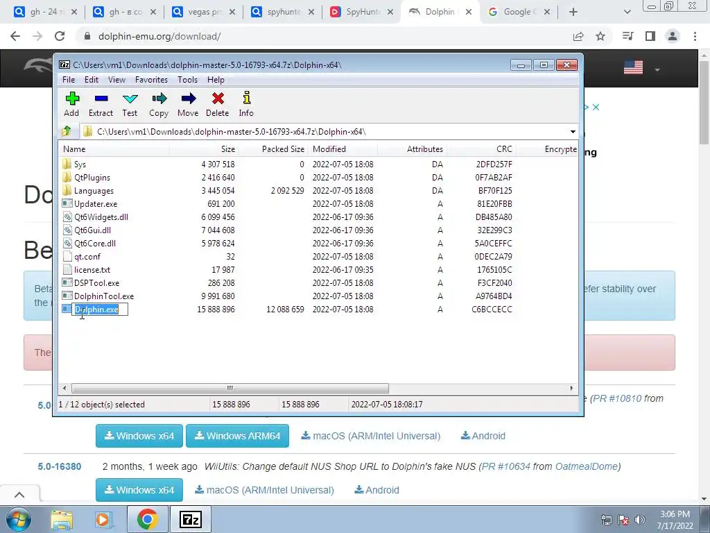The height and width of the screenshot is (533, 710).
Task: Click the scroll-right arrow of the 7-Zip file list
Action: pyautogui.click(x=571, y=389)
